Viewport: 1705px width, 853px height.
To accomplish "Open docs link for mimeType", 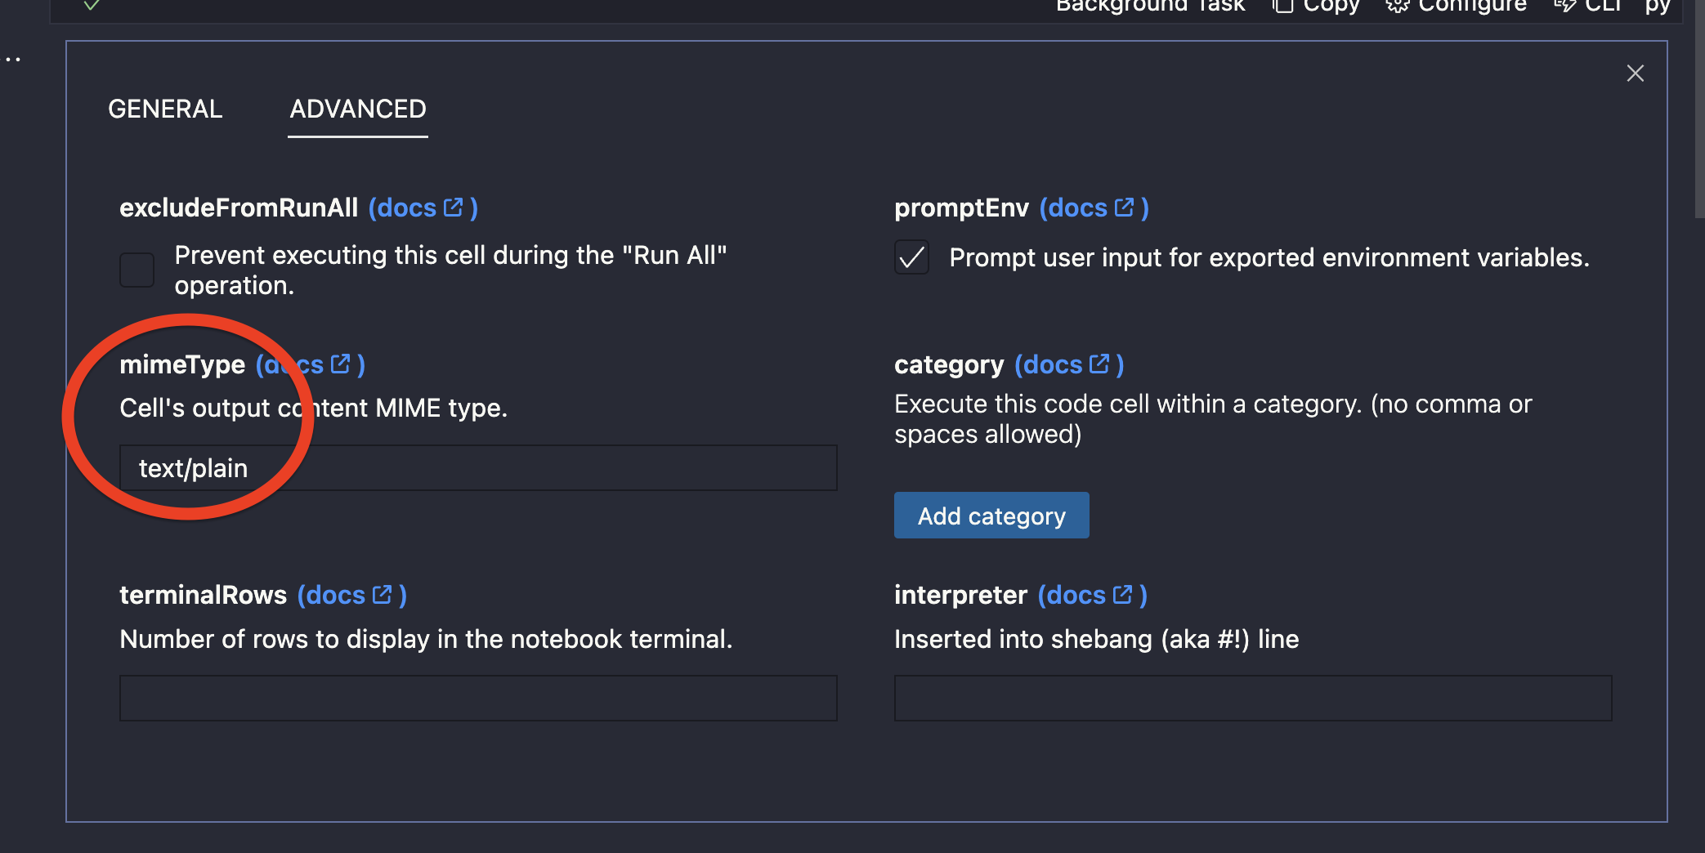I will pos(311,364).
